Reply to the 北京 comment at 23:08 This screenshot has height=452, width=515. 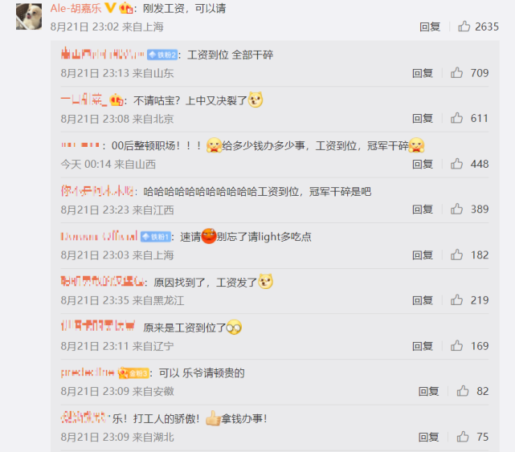point(423,118)
